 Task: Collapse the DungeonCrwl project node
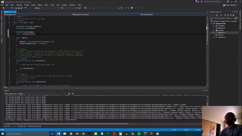[x=211, y=23]
